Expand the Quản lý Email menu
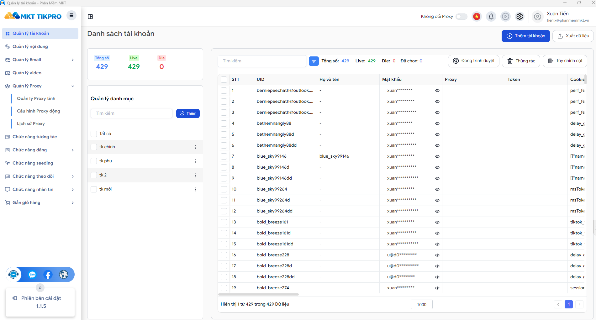The image size is (596, 320). (73, 60)
